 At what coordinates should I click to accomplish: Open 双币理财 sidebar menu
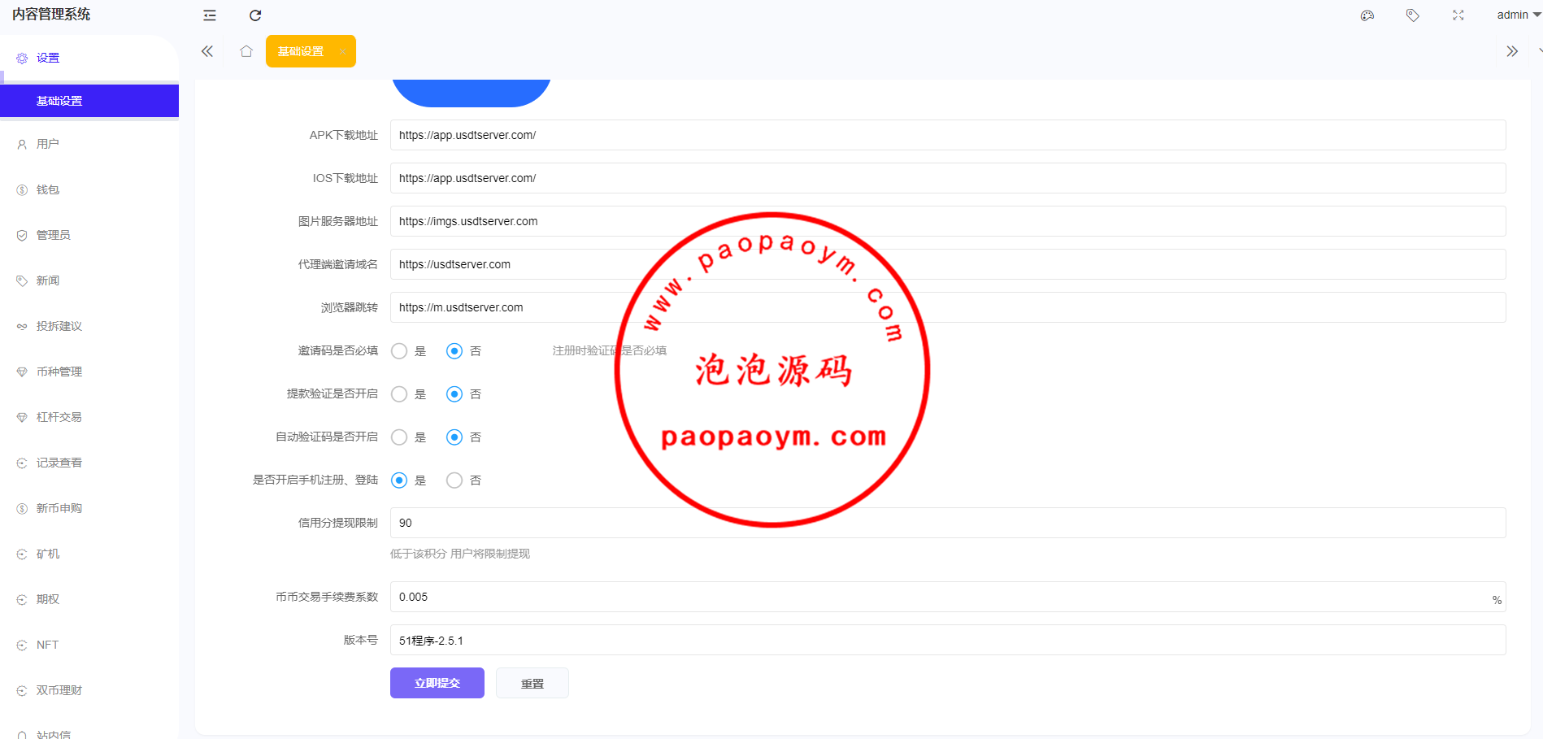89,690
